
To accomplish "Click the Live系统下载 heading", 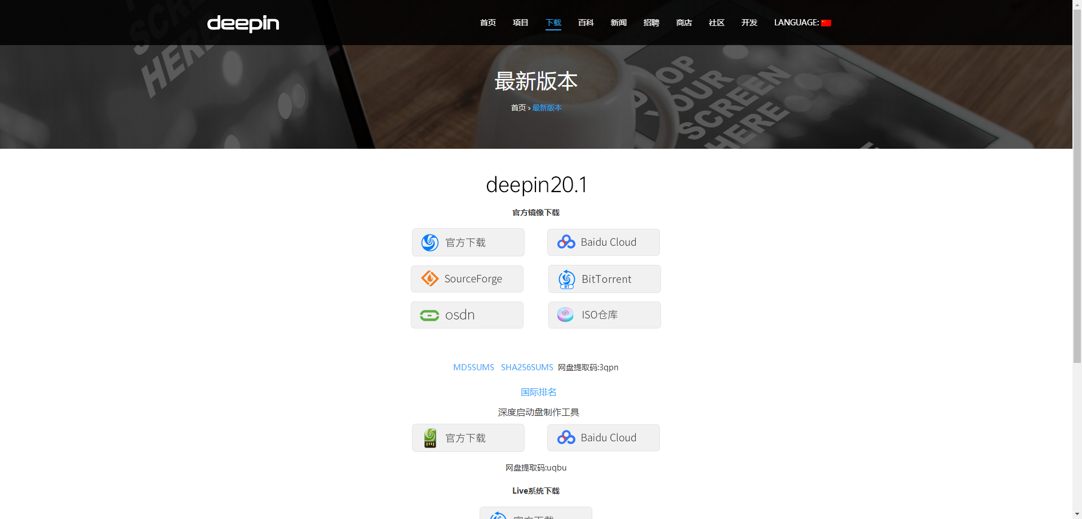I will [536, 491].
